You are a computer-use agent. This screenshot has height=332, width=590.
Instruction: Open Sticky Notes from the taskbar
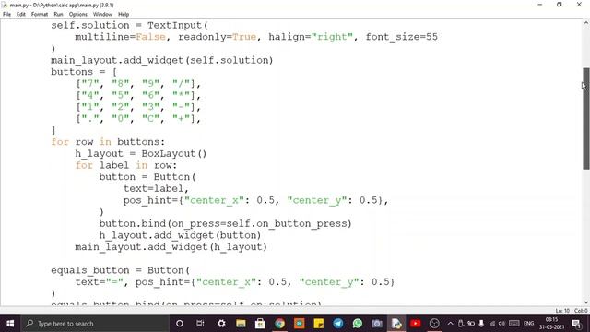pos(319,324)
